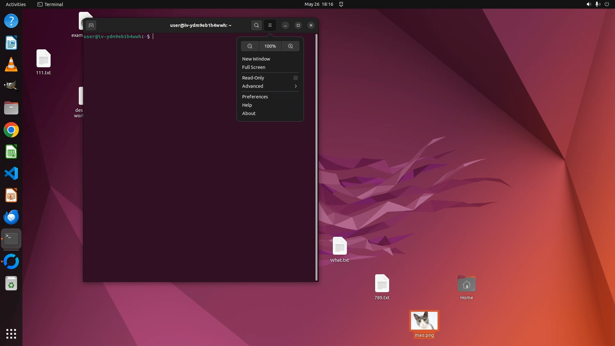Toggle the hamburger menu button
This screenshot has width=615, height=346.
pyautogui.click(x=270, y=25)
